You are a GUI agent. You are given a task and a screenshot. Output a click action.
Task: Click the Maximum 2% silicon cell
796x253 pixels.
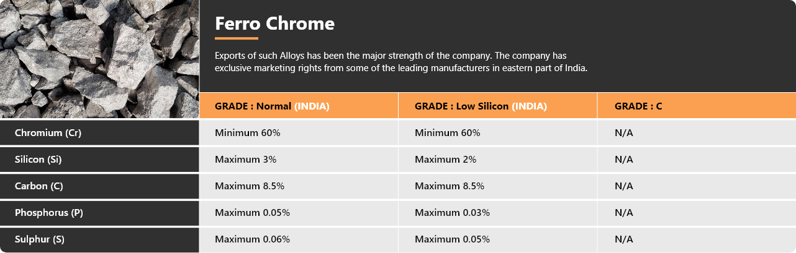[x=498, y=160]
